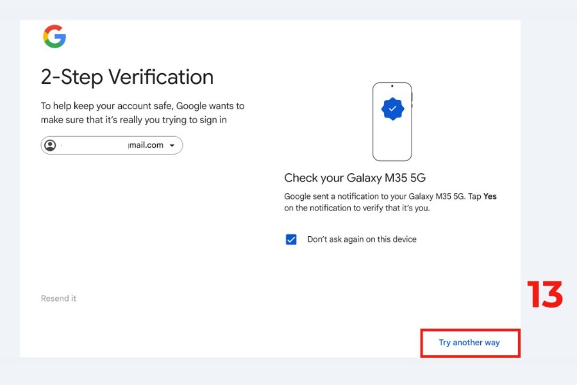The image size is (577, 385).
Task: Click 'on the notification to verify' text line
Action: (357, 208)
